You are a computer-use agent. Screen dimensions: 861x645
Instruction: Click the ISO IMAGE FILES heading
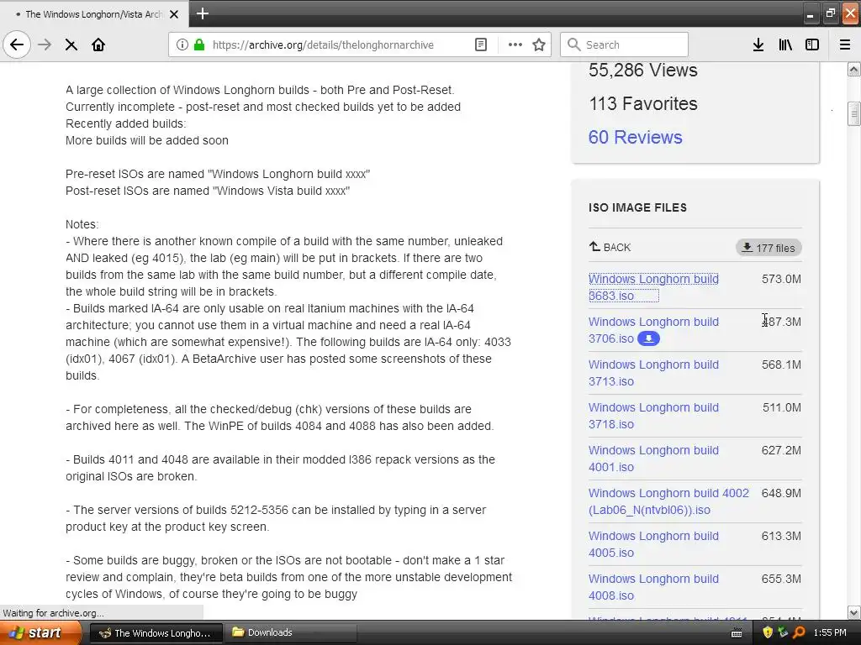637,208
